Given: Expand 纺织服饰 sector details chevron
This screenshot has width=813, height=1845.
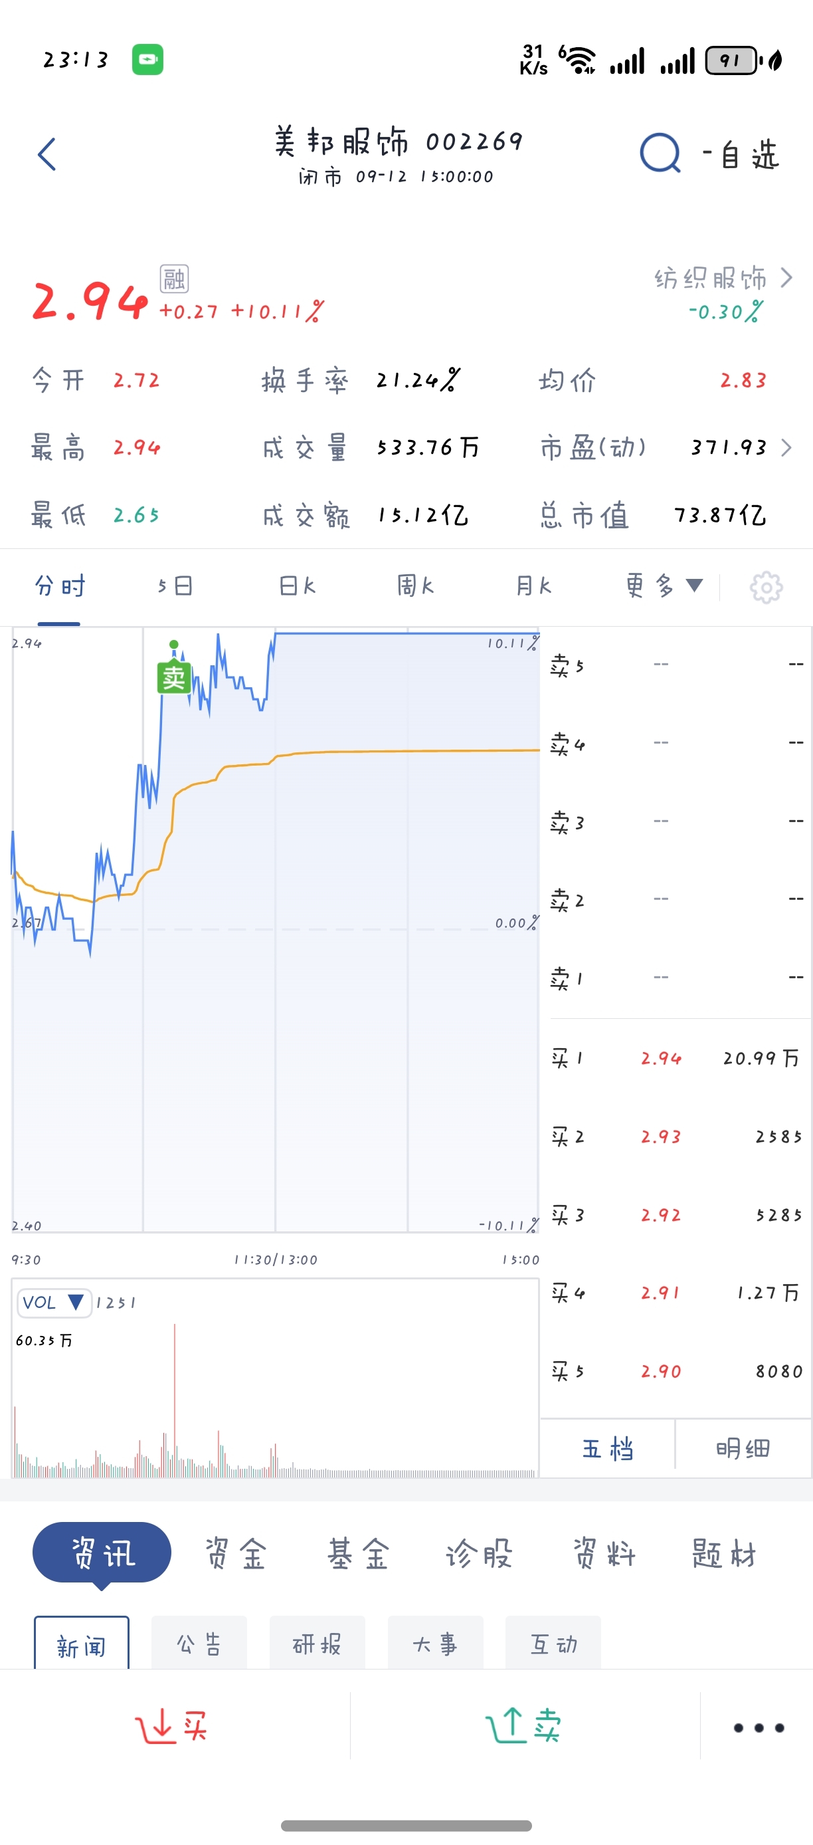Looking at the screenshot, I should point(786,277).
